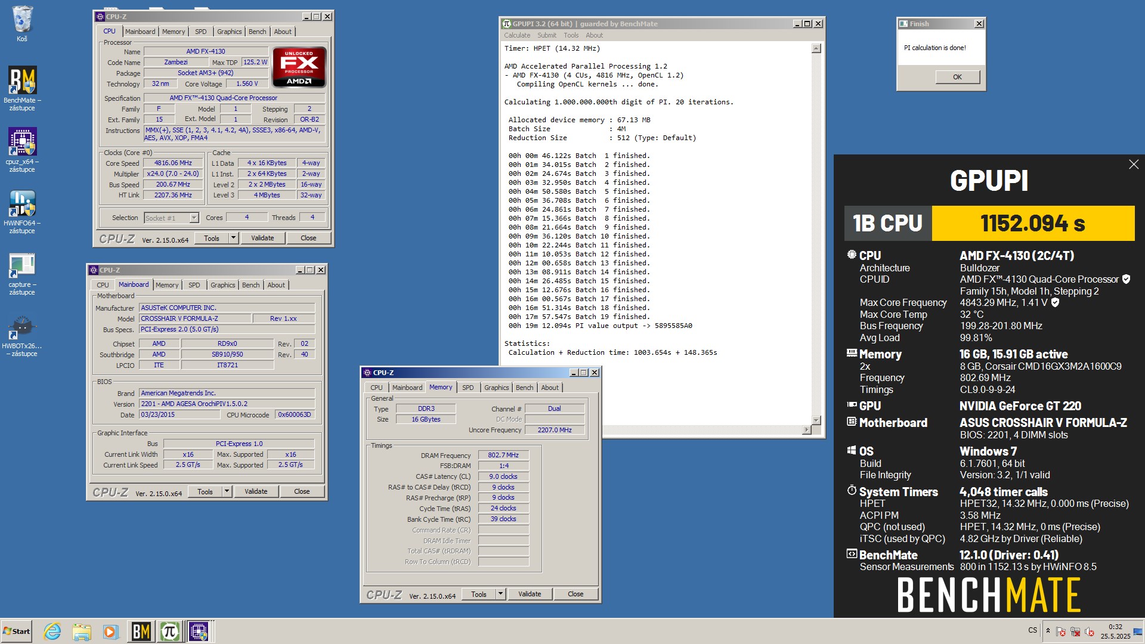Screen dimensions: 1145x644
Task: Open About tab in memory CPU-Z window
Action: 550,388
